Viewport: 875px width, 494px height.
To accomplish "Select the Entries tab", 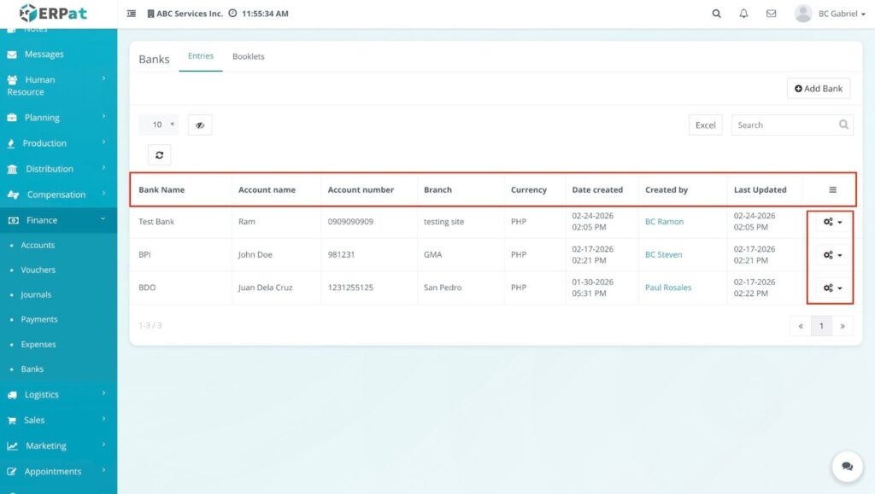I will coord(201,56).
